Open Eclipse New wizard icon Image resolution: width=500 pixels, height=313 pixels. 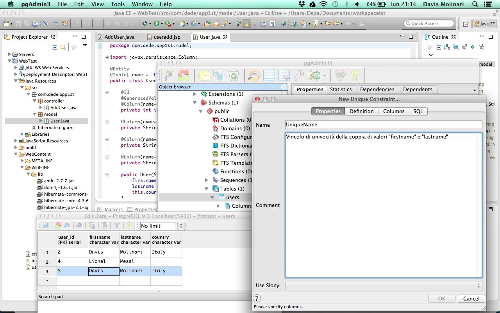click(x=7, y=23)
